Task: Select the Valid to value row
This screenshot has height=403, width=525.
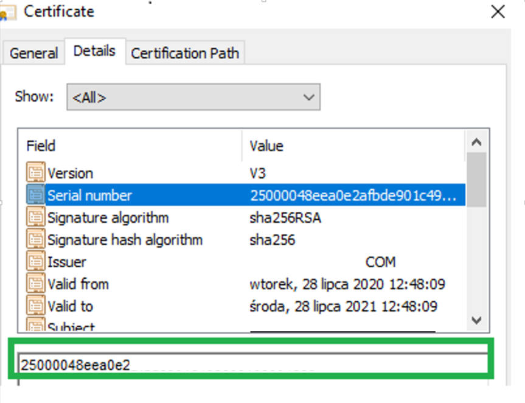Action: click(343, 306)
